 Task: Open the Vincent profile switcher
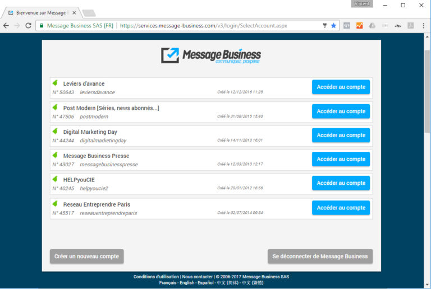(361, 4)
